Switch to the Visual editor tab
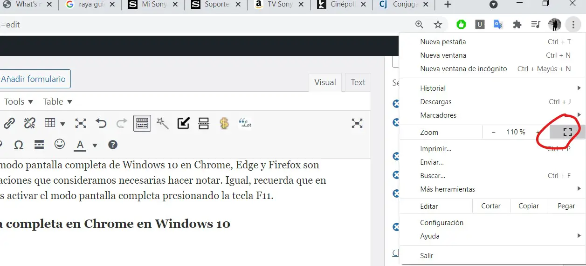The width and height of the screenshot is (586, 266). click(325, 82)
